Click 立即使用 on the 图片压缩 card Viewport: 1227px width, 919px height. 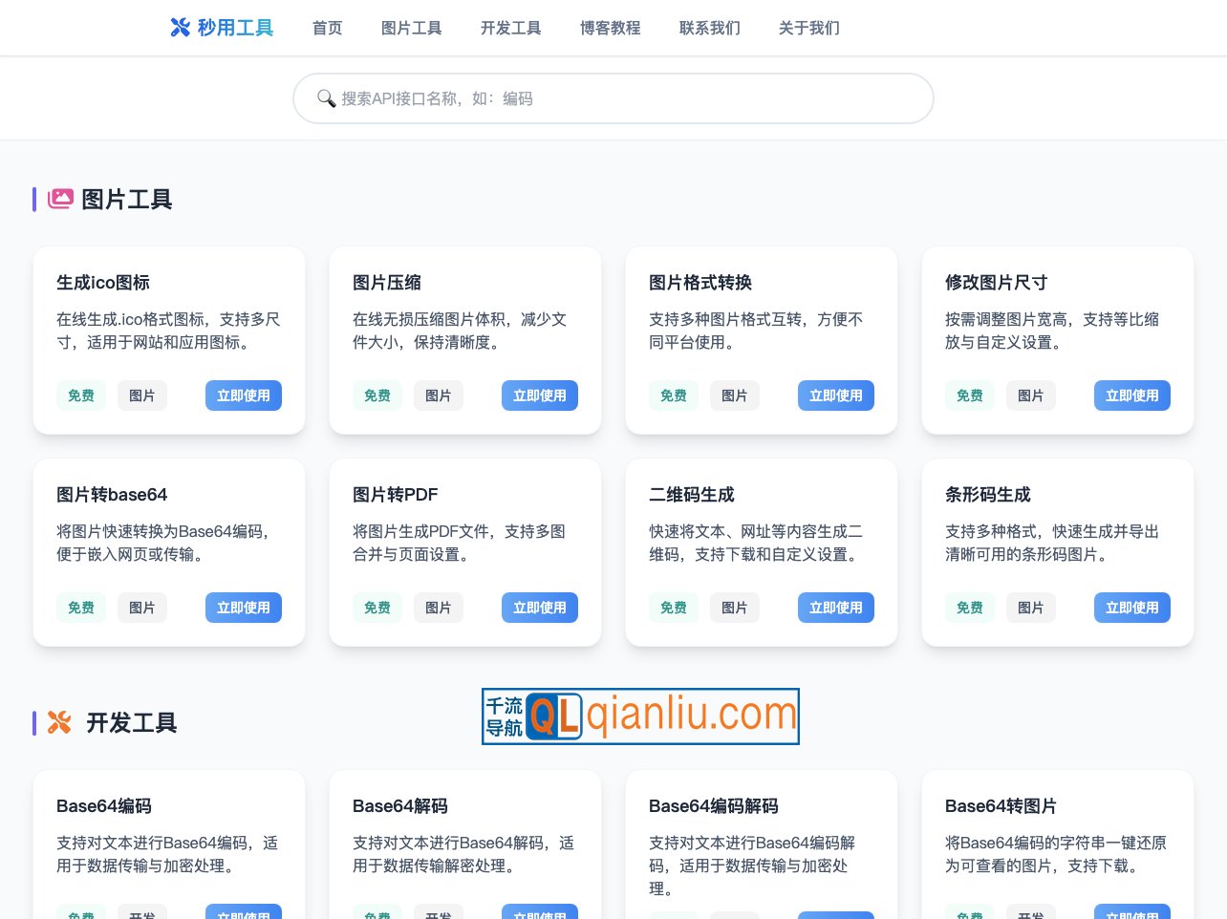tap(540, 395)
